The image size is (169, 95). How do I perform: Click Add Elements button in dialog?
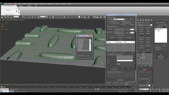tap(81, 56)
